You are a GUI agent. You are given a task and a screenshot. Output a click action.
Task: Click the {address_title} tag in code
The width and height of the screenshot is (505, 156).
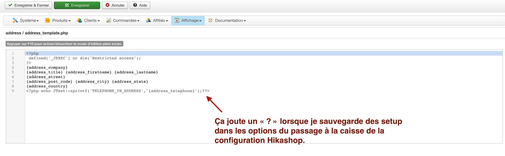(45, 72)
